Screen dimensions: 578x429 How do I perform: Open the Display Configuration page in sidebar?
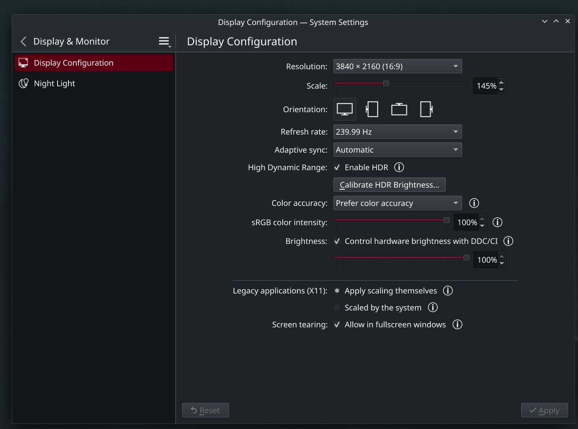pos(94,63)
